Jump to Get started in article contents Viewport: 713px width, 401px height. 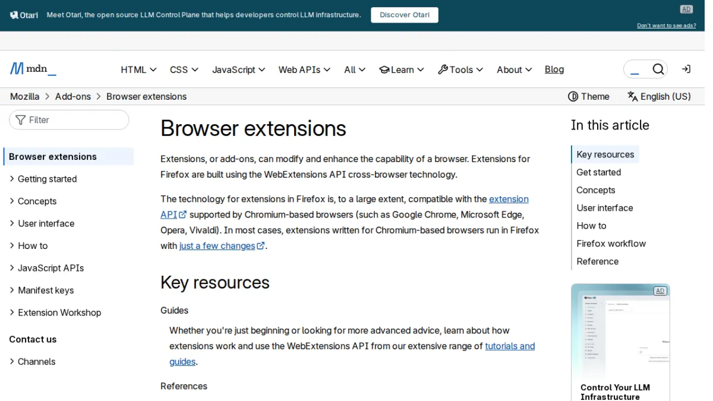click(x=599, y=172)
